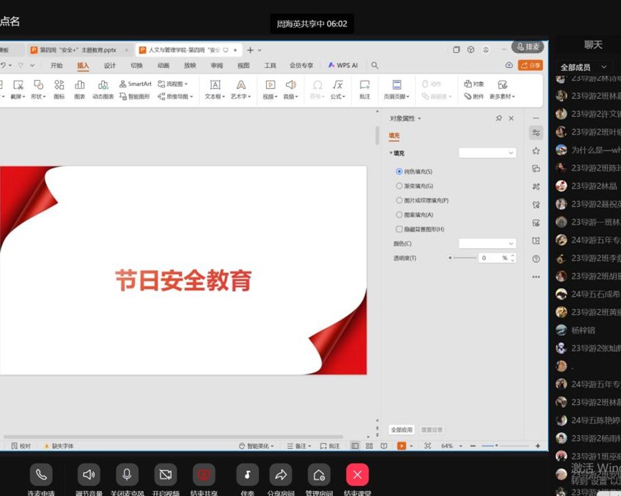
Task: Enable the 隐藏背景图形(H) checkbox
Action: click(399, 229)
